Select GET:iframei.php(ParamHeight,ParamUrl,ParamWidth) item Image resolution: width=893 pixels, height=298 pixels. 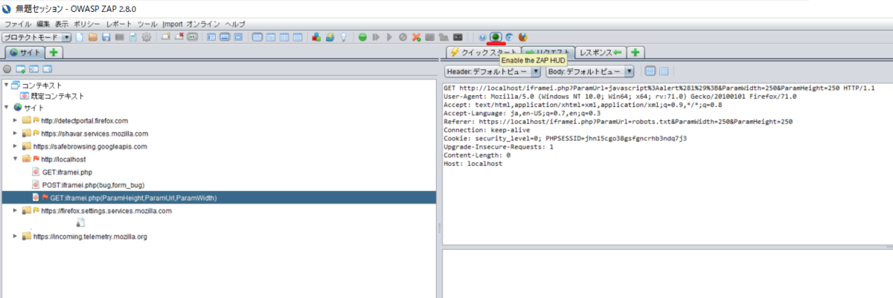tap(124, 198)
